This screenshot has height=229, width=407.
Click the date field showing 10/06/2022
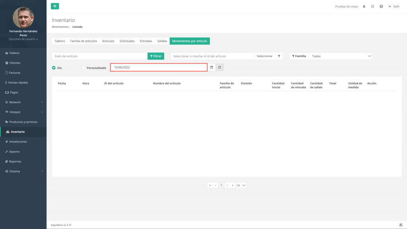coord(159,67)
